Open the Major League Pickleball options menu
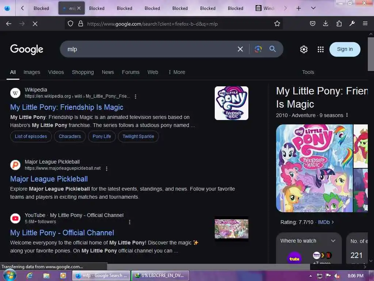374x281 pixels. [107, 169]
